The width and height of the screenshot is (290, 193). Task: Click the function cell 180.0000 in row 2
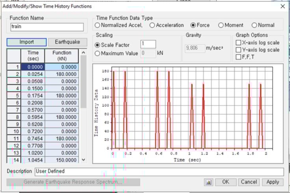click(x=62, y=74)
